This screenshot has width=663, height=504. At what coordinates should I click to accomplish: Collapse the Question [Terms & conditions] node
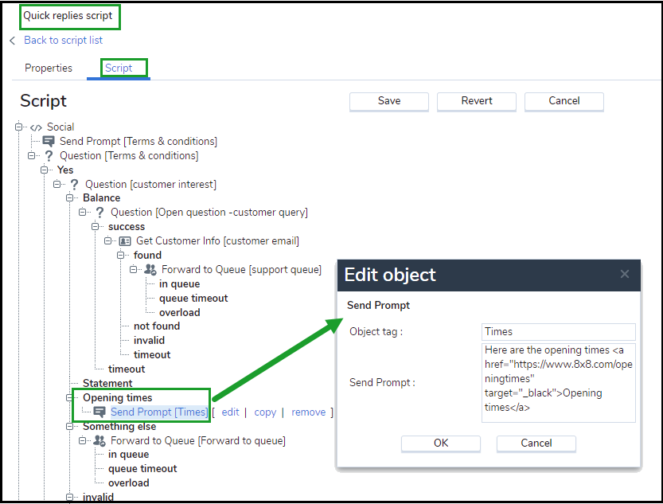click(31, 155)
